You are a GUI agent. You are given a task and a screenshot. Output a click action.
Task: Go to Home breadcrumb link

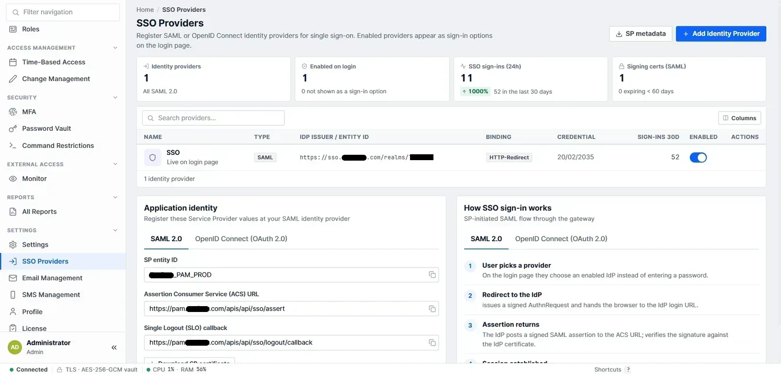(x=145, y=10)
